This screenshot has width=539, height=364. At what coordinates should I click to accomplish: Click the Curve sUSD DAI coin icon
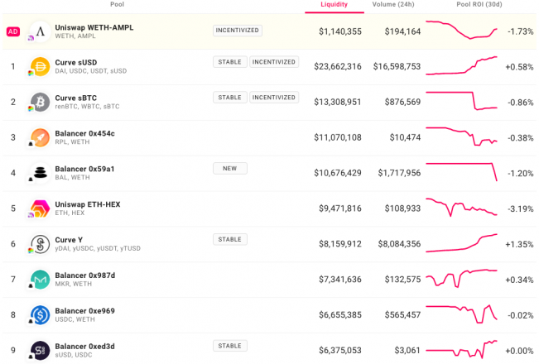(41, 67)
